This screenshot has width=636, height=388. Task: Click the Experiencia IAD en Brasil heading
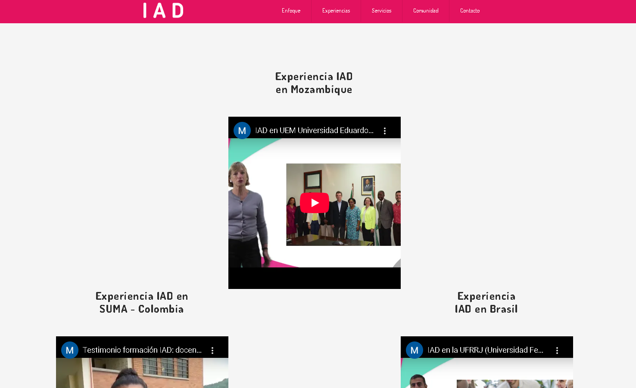tap(486, 303)
